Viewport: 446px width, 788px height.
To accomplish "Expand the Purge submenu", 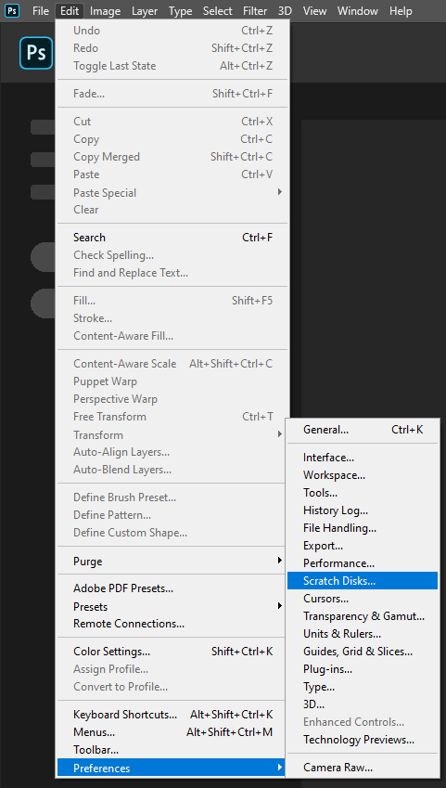I will (172, 561).
